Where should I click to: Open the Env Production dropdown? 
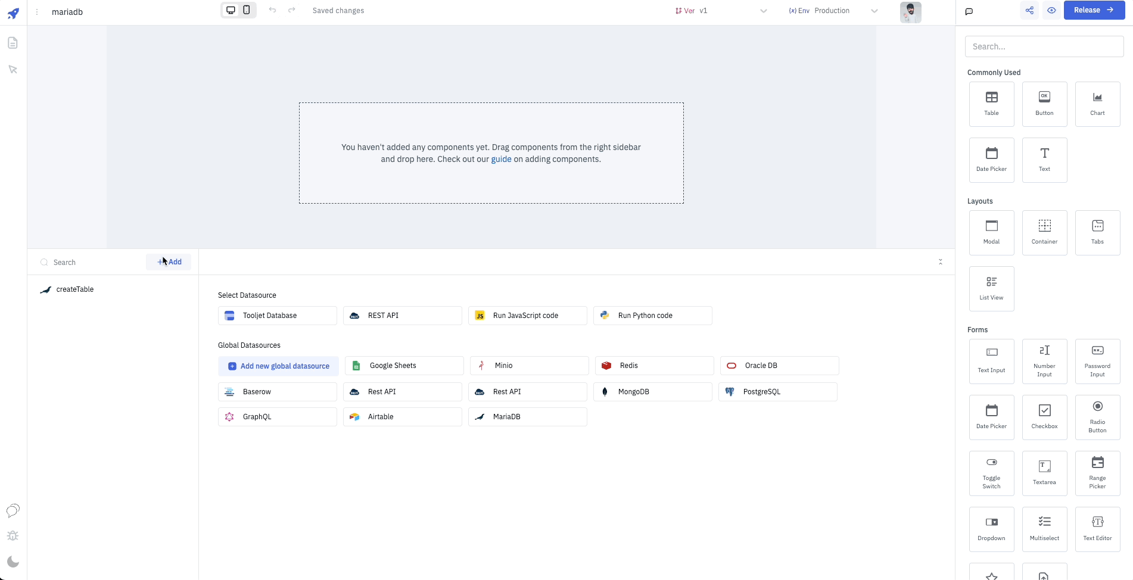(x=833, y=11)
